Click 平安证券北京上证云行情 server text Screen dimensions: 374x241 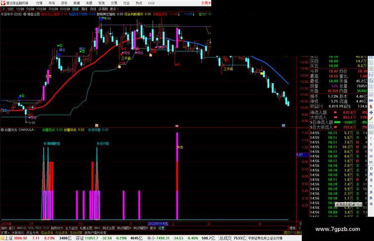265,238
